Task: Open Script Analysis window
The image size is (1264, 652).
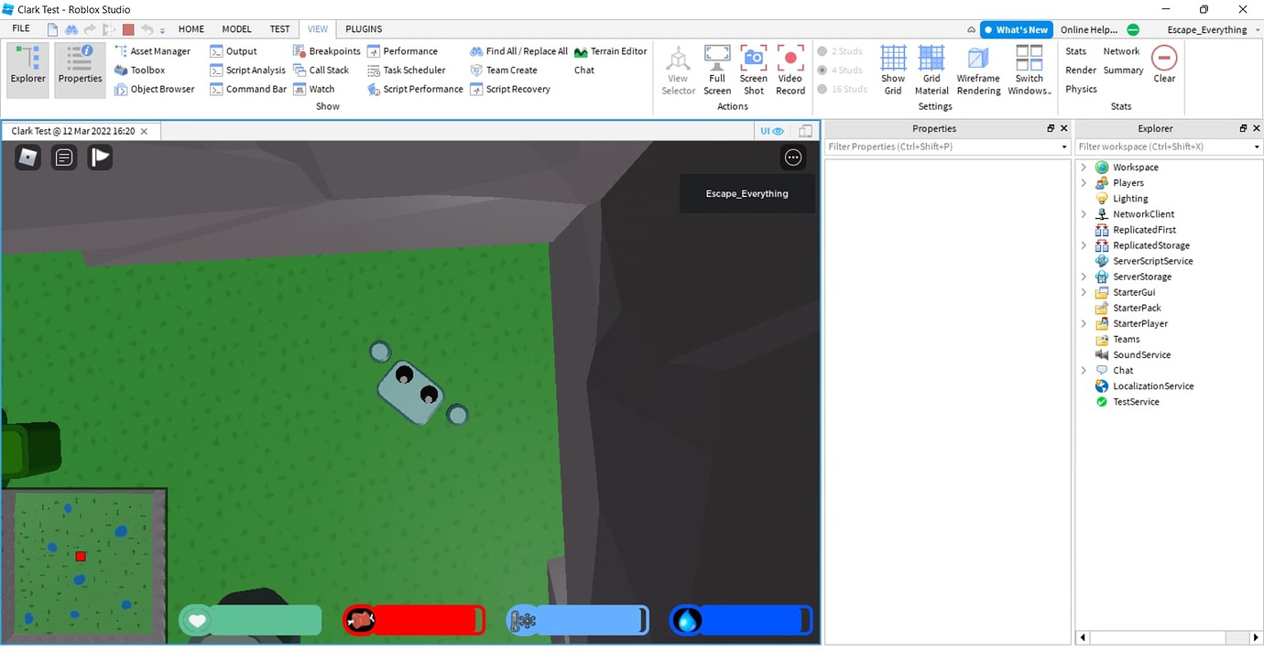Action: (247, 70)
